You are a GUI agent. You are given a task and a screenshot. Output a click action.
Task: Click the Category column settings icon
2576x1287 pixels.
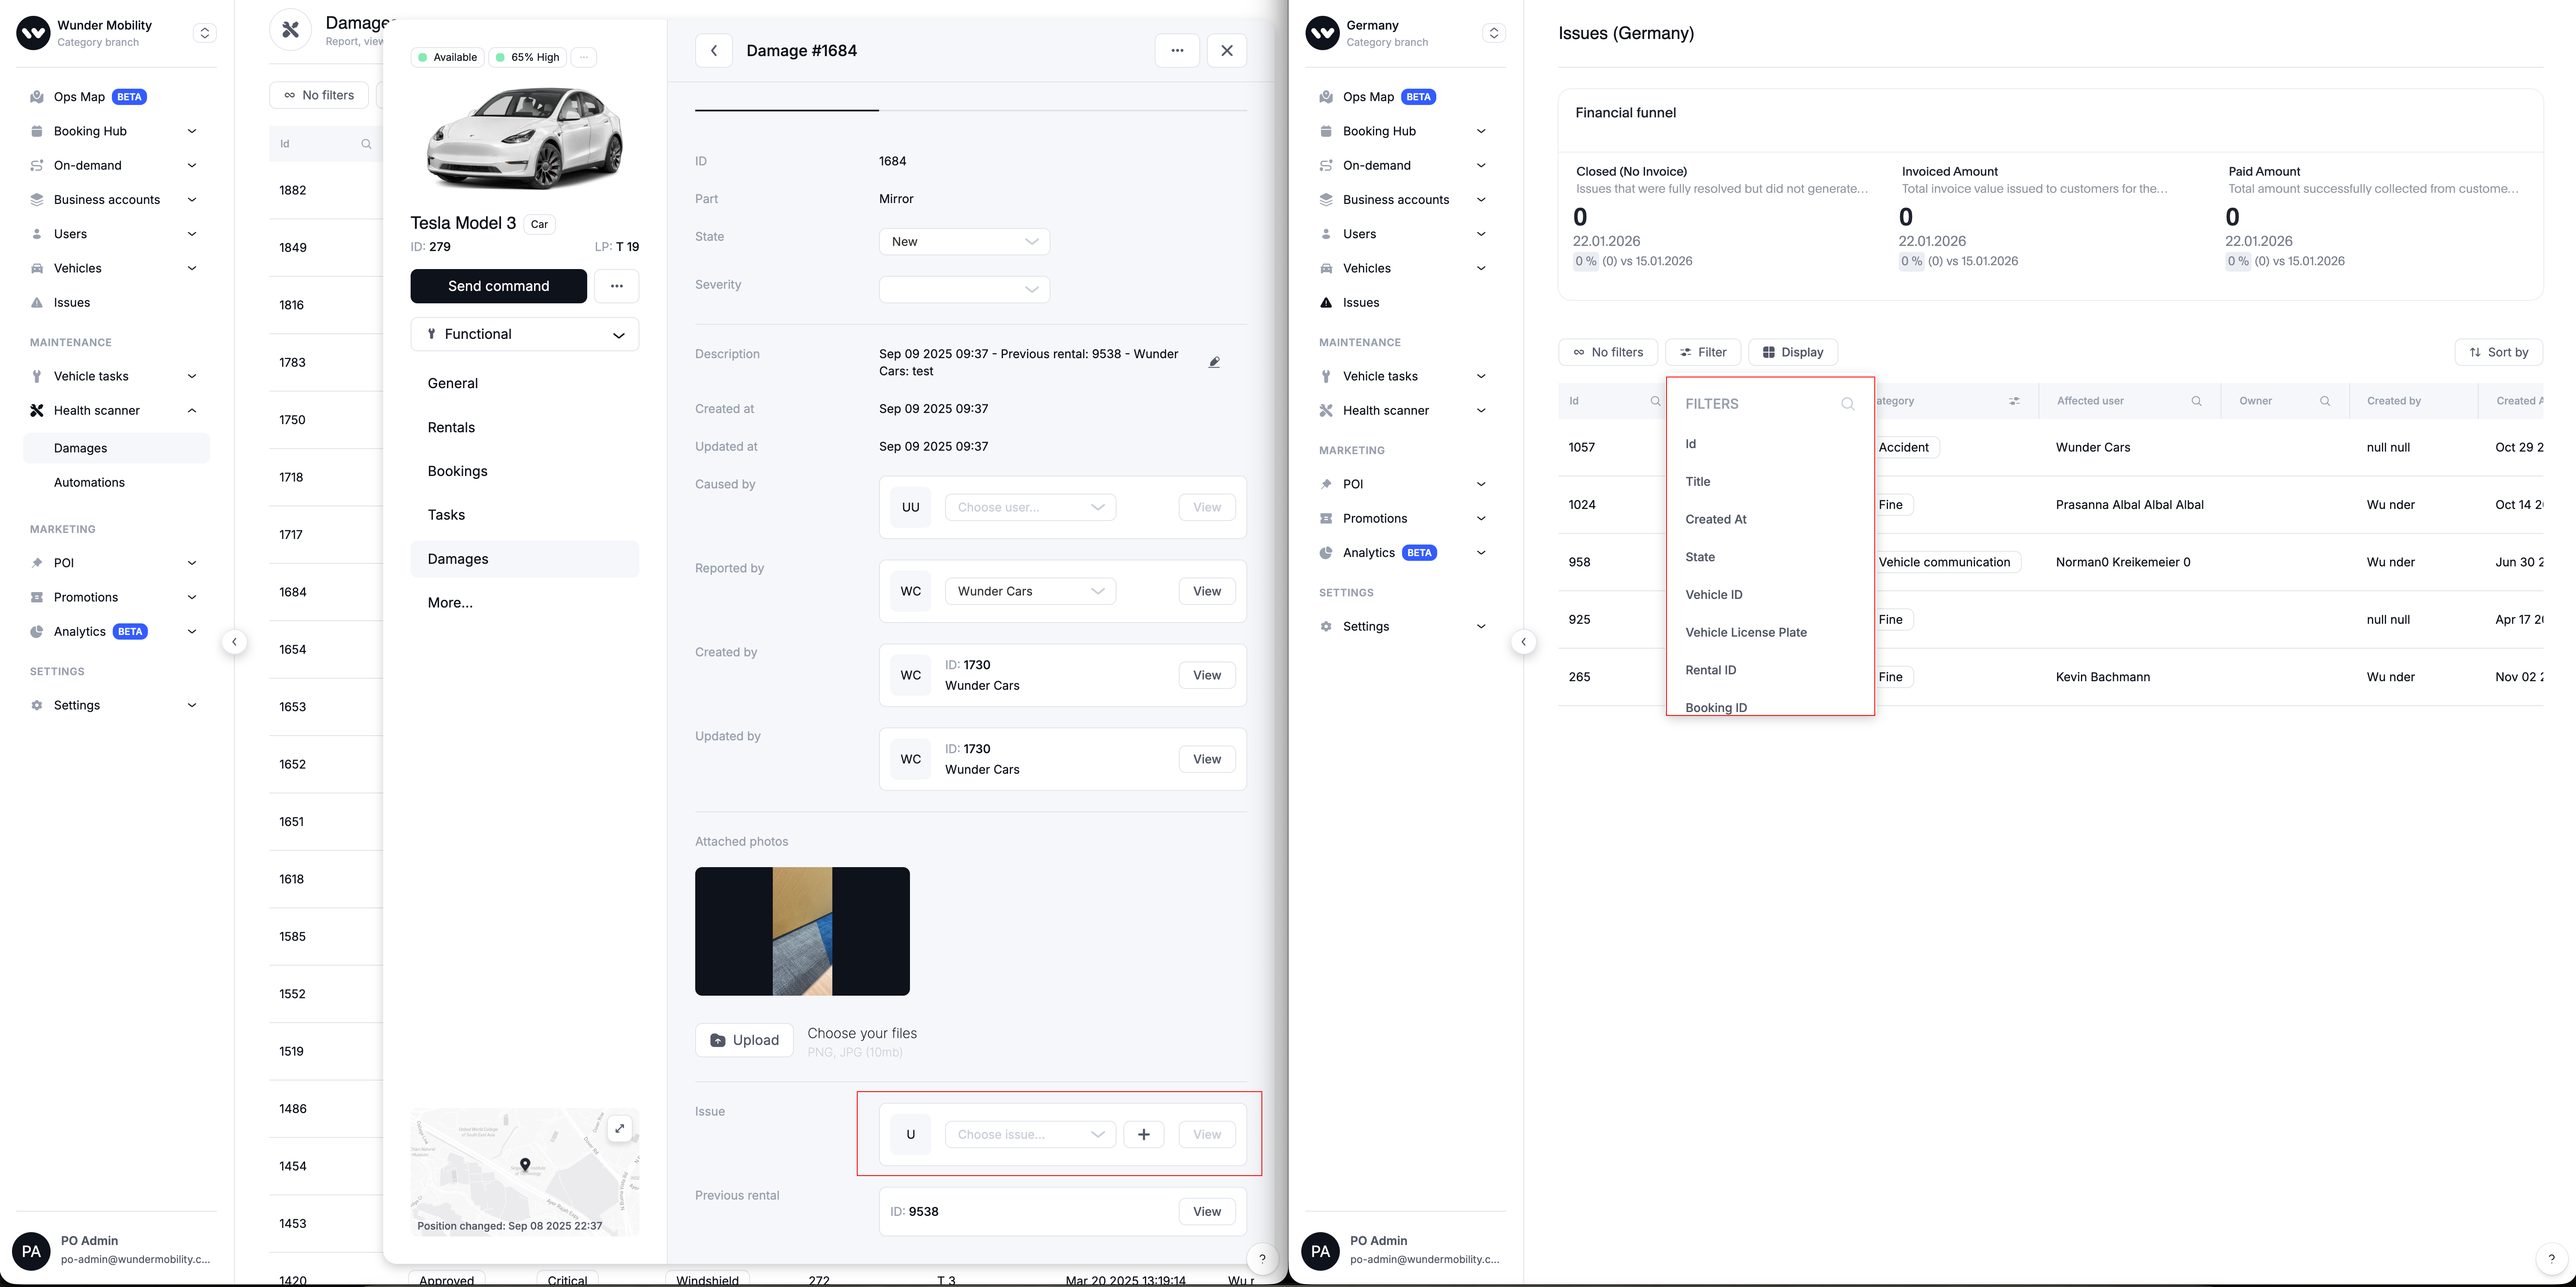pyautogui.click(x=2014, y=401)
